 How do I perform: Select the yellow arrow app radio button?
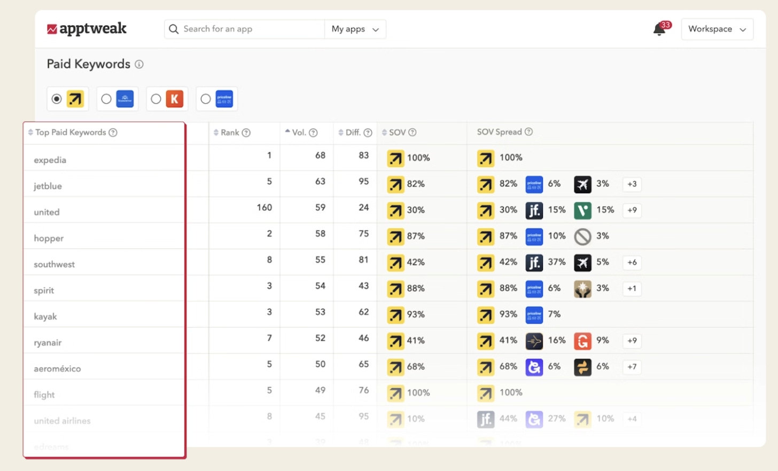click(57, 99)
